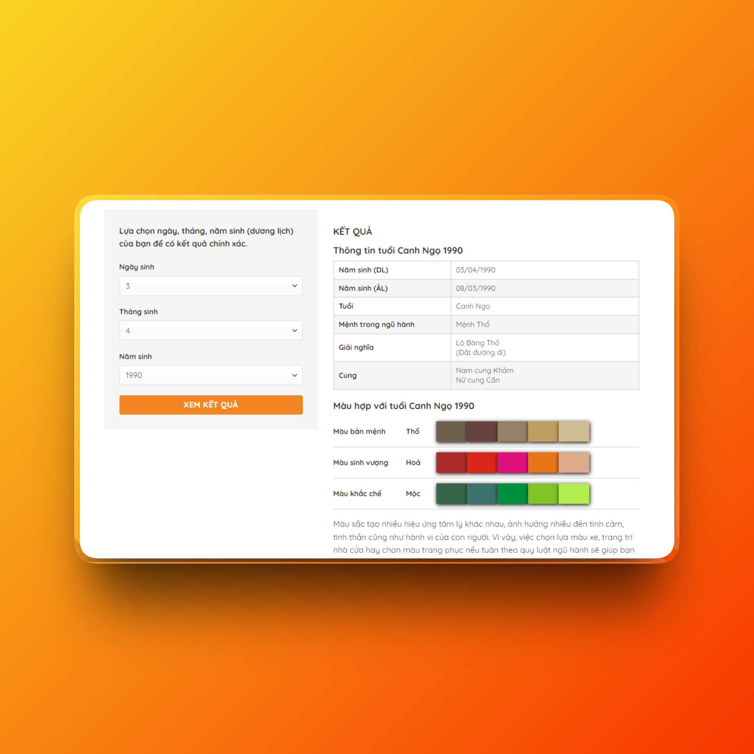Screen dimensions: 754x754
Task: Pick the orange Hoả color swatch
Action: [x=543, y=462]
